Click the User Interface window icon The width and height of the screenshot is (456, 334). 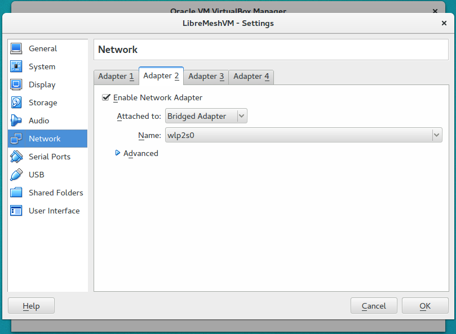16,211
